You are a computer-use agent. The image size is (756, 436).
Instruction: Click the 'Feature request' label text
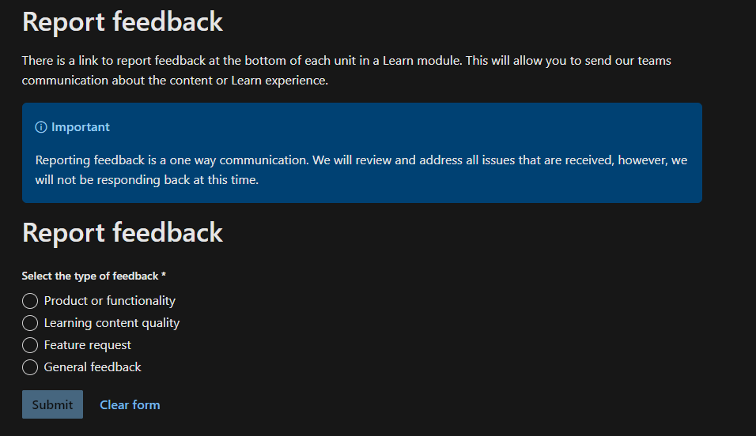(x=87, y=345)
